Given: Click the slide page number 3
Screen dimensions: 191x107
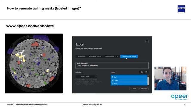Looking at the screenshot, I should point(184,104).
